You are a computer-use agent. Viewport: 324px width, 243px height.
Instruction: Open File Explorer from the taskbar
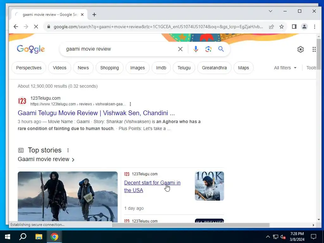pyautogui.click(x=39, y=237)
